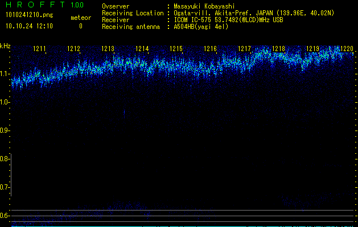Click the 0.9 kHz axis label
This screenshot has width=358, height=227.
click(5, 131)
